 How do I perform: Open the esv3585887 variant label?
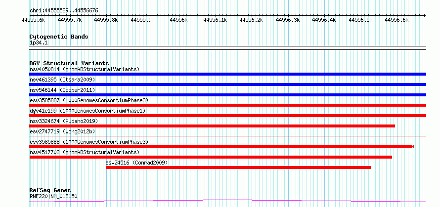point(89,100)
